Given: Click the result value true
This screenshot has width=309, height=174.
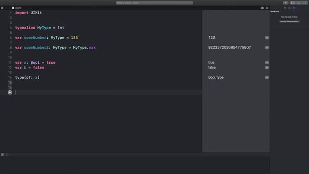Looking at the screenshot, I should [x=211, y=62].
